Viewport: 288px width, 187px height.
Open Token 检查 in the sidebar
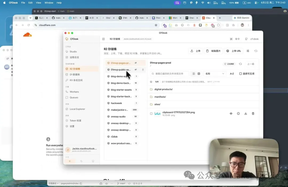[x=75, y=121]
